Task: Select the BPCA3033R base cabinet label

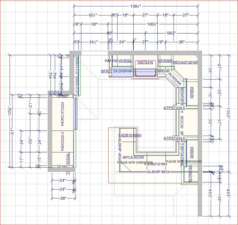Action: point(133,157)
